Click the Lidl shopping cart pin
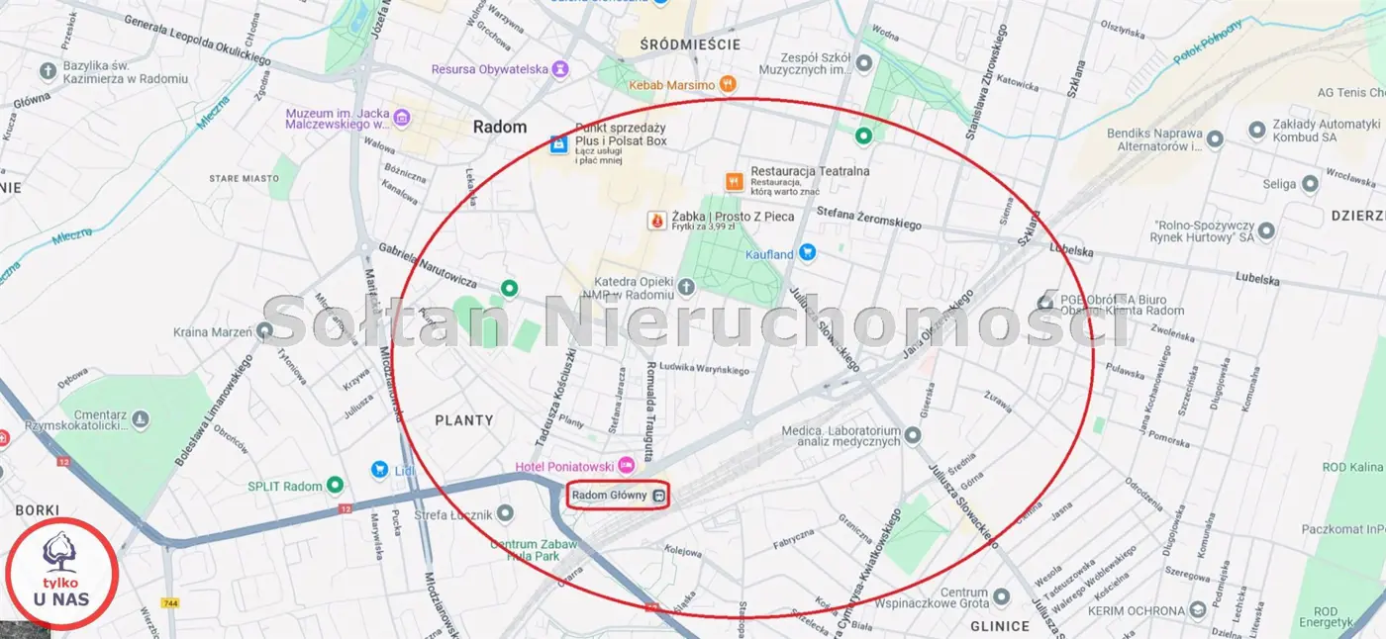 tap(379, 469)
